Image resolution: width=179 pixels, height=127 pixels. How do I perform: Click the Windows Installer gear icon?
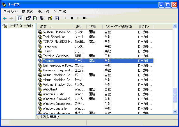[x=40, y=108]
